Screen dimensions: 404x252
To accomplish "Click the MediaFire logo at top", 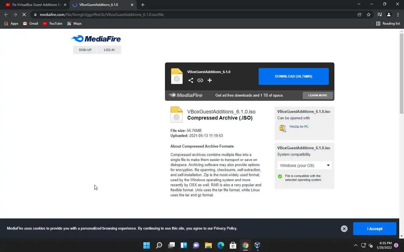I will pyautogui.click(x=96, y=39).
